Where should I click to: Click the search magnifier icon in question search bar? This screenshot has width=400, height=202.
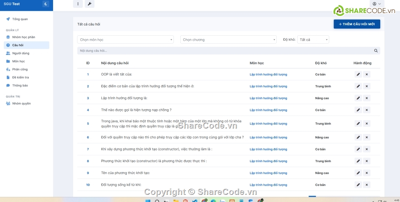click(376, 51)
